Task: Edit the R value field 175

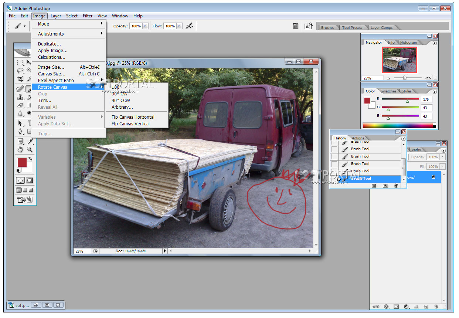Action: point(426,99)
